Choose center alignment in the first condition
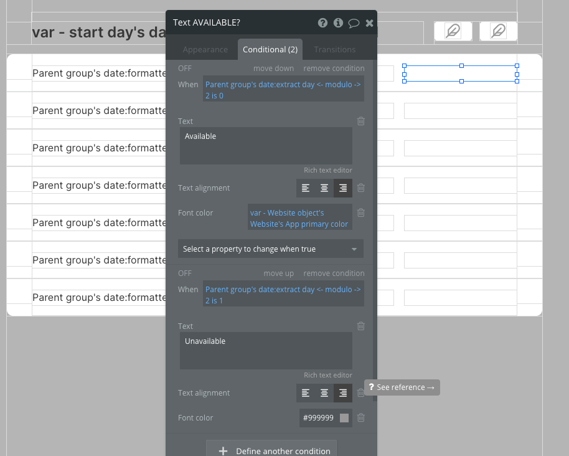Screen dimensions: 569x456 [324, 188]
